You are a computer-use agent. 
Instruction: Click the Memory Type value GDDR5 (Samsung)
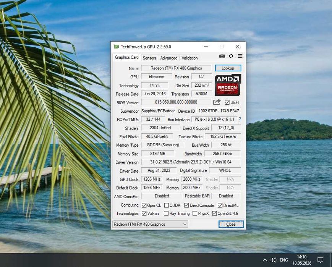point(163,145)
